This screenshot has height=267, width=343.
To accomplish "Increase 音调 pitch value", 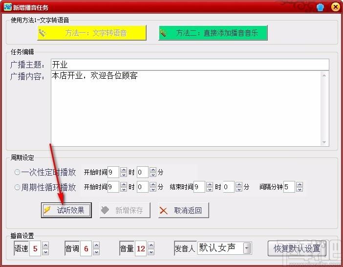I will [x=96, y=245].
